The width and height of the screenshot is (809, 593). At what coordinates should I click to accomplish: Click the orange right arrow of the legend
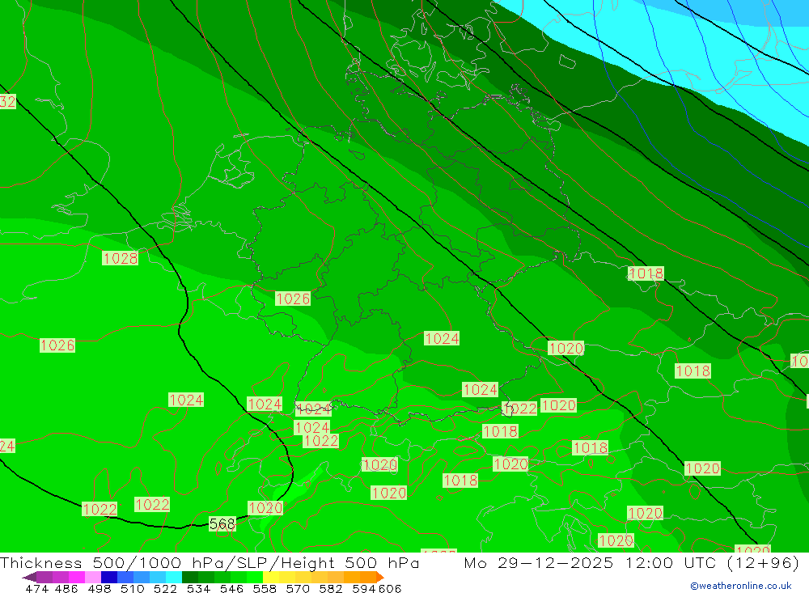(380, 577)
